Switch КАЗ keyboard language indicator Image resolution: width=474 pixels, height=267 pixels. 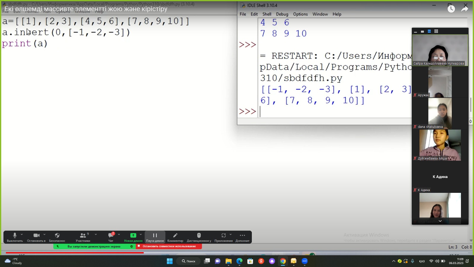point(422,261)
